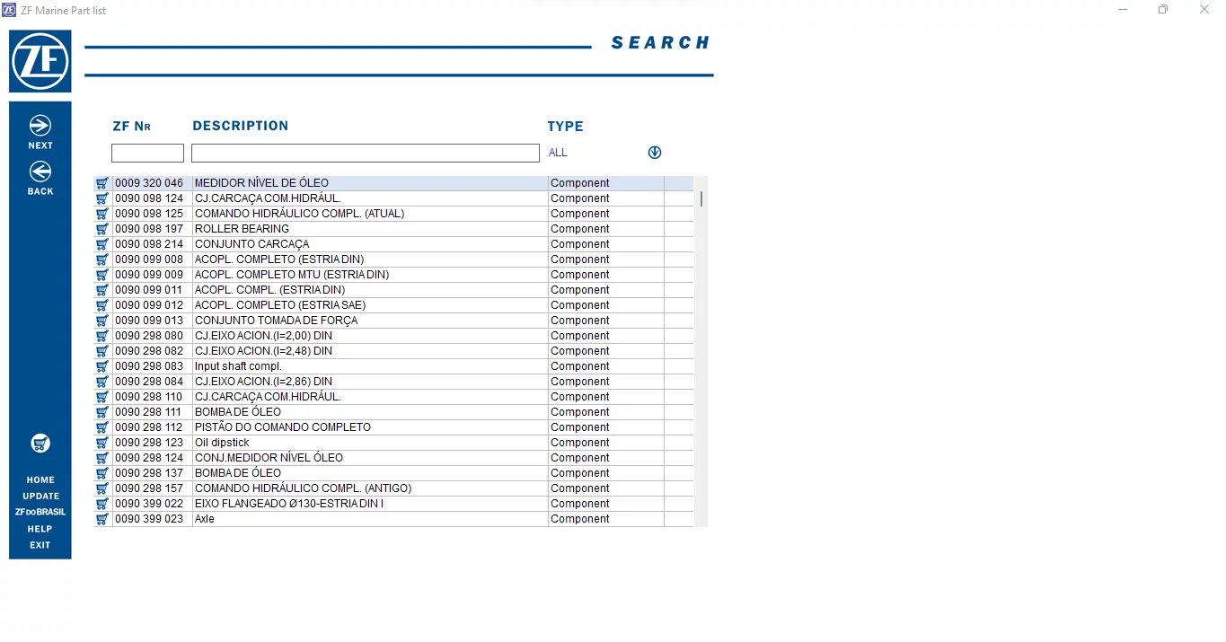Image resolution: width=1226 pixels, height=642 pixels.
Task: Add BOMBA DE ÓLEO 0090 298 111 to cart
Action: pyautogui.click(x=102, y=412)
